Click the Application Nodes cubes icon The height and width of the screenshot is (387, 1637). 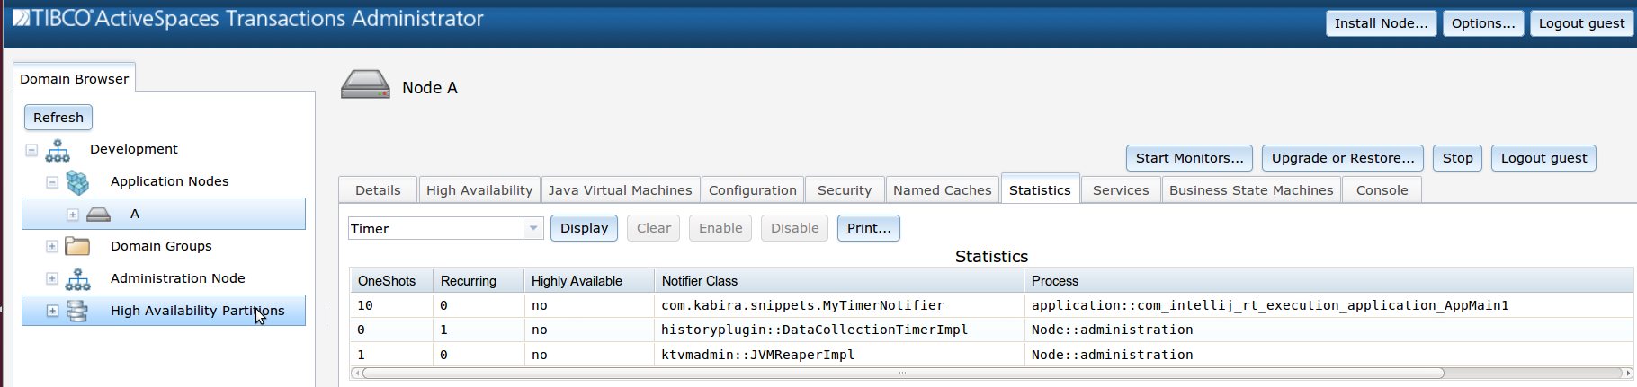tap(78, 182)
